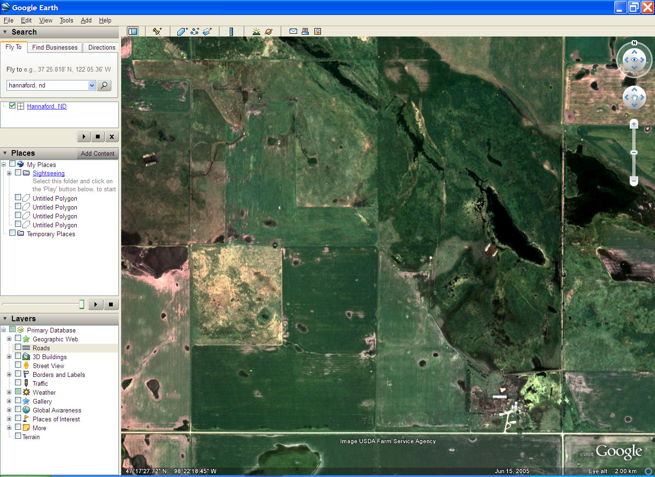Image resolution: width=655 pixels, height=477 pixels.
Task: Click the View in Google Maps icon
Action: [318, 31]
